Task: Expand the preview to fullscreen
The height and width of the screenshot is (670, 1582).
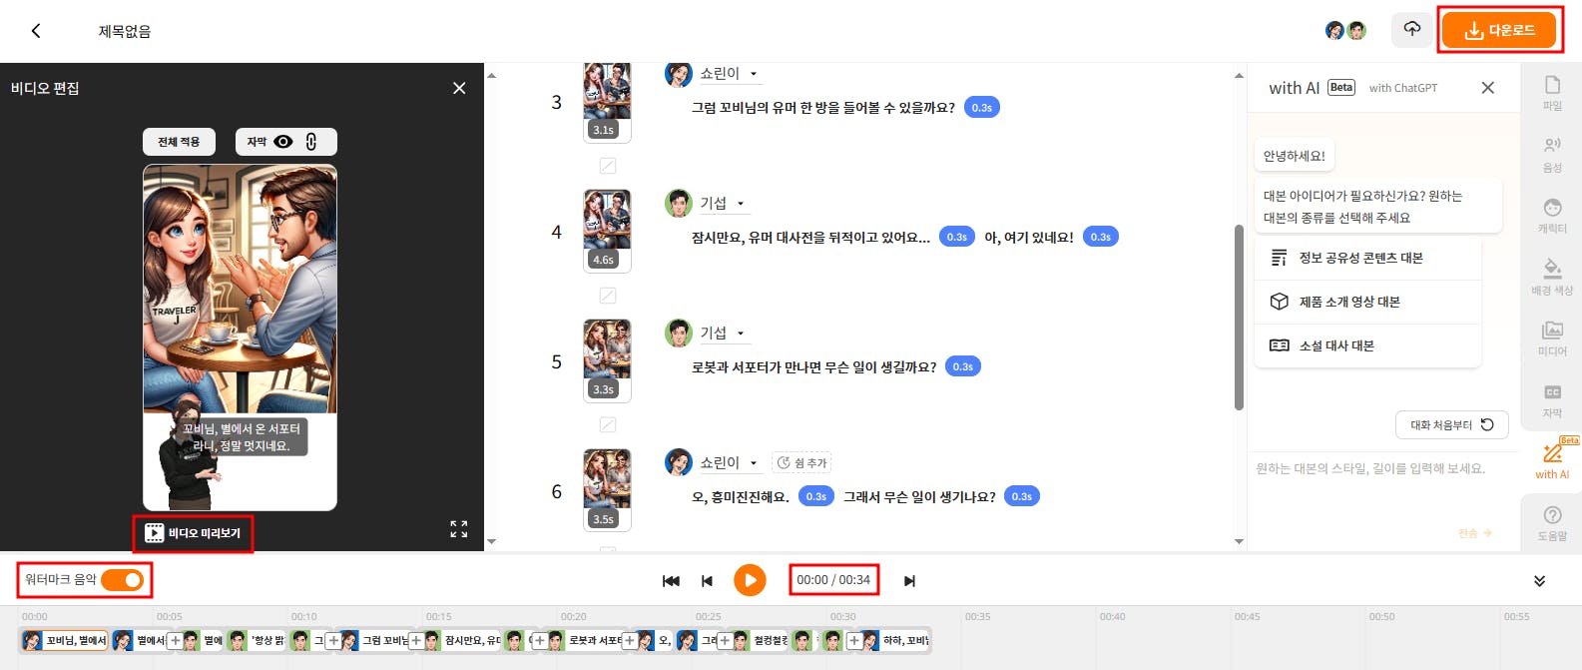Action: [x=458, y=529]
